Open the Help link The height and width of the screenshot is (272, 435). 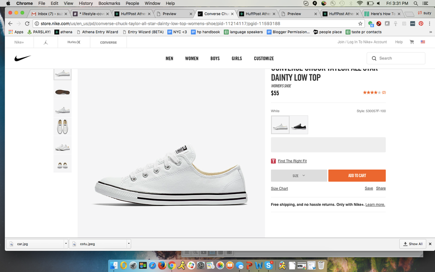(399, 42)
